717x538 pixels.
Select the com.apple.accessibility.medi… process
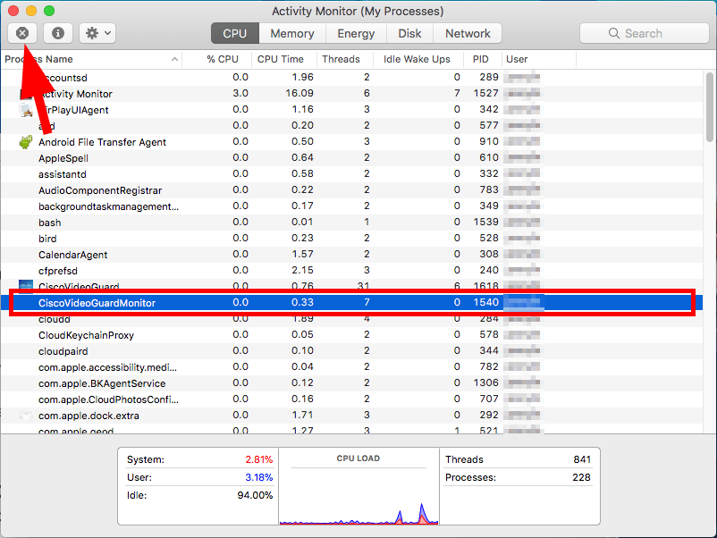point(351,367)
